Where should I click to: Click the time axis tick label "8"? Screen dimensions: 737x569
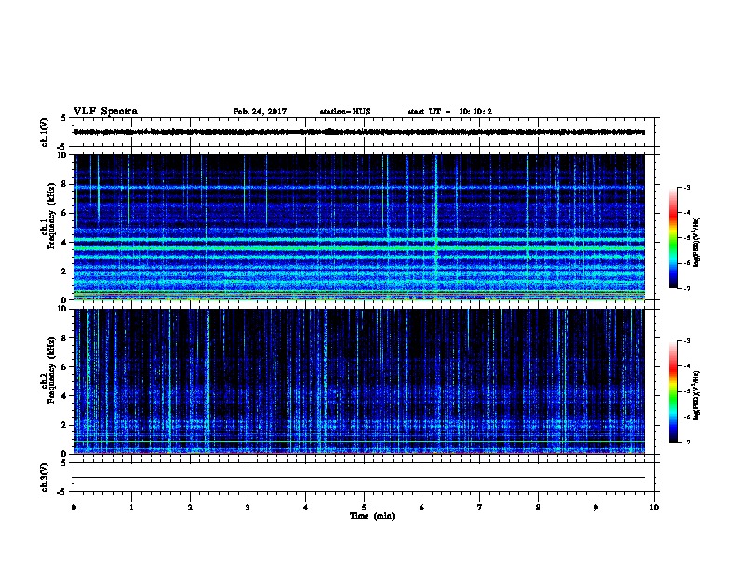click(x=538, y=508)
